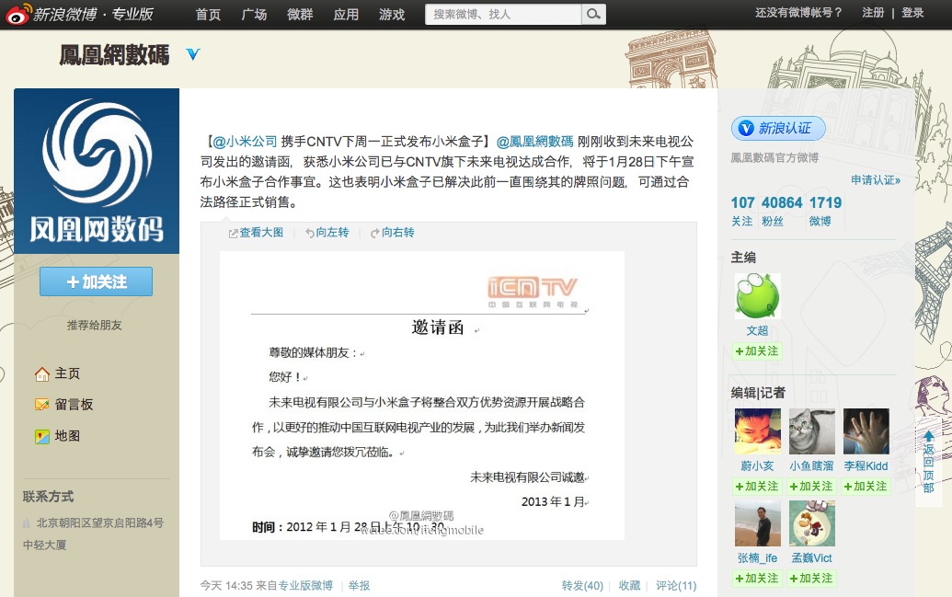Click 登录 to log in

tap(912, 13)
